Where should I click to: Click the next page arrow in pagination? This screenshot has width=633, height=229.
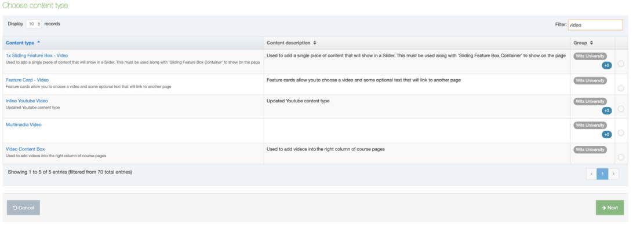[x=613, y=174]
